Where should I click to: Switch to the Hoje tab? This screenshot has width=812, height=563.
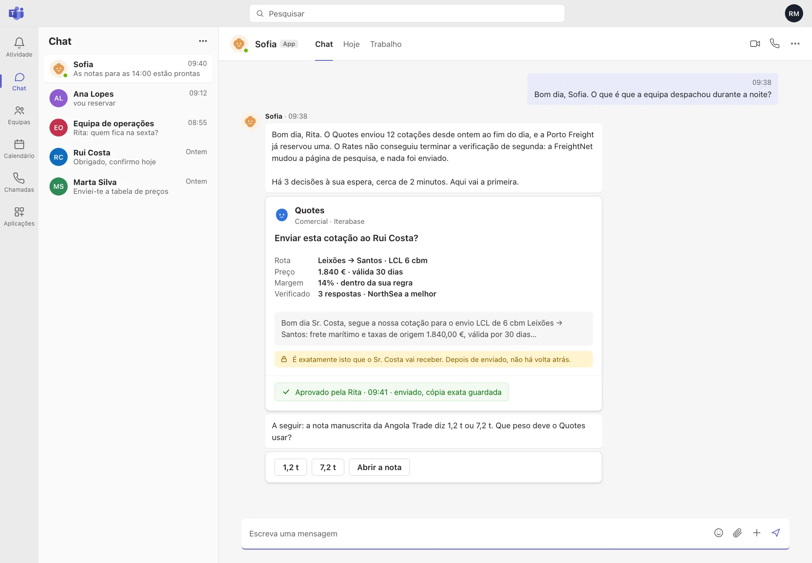tap(351, 44)
